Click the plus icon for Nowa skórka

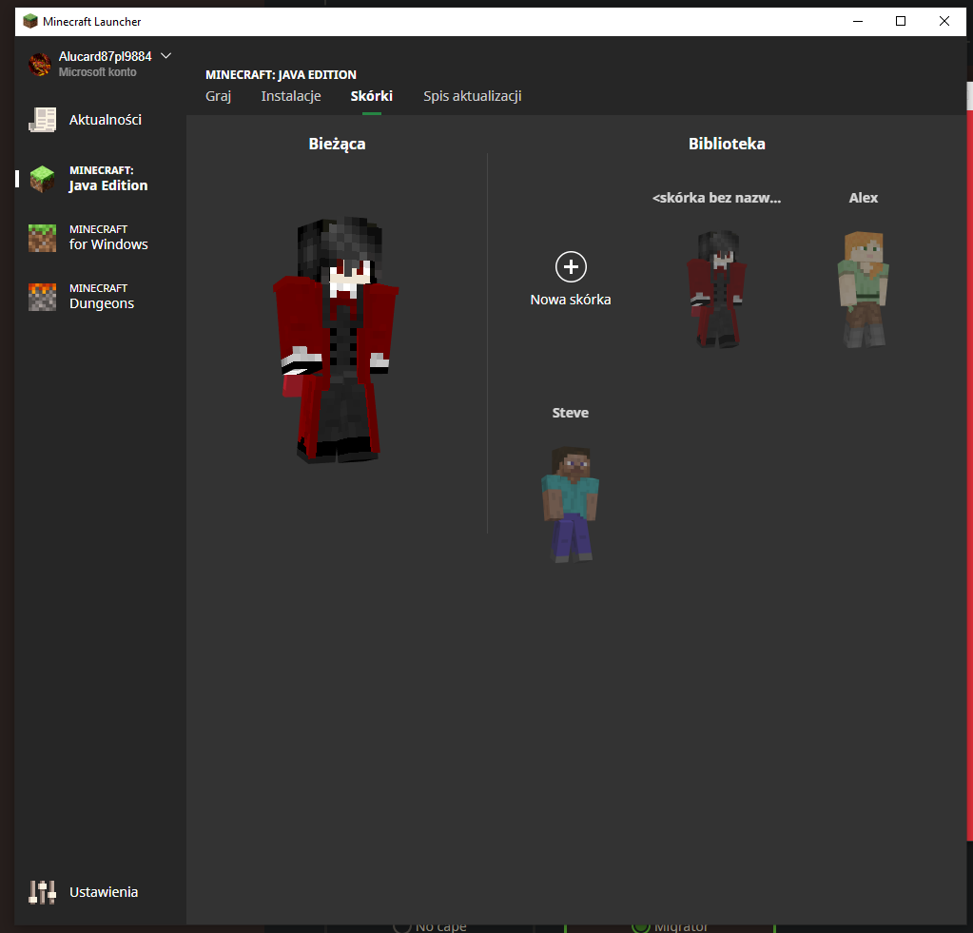[571, 267]
